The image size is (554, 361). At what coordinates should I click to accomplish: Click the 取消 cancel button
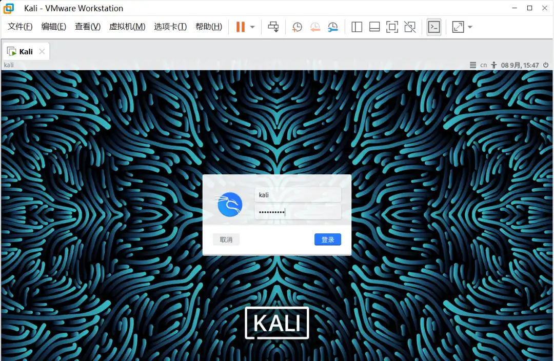pyautogui.click(x=226, y=239)
